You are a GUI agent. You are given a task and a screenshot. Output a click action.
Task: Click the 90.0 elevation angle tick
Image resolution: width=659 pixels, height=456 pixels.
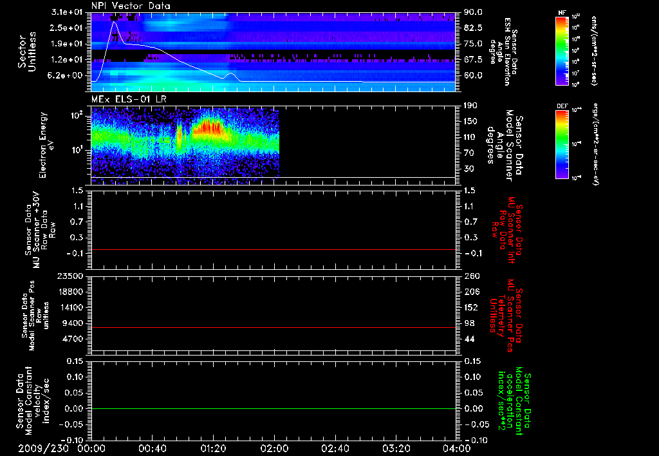point(473,12)
